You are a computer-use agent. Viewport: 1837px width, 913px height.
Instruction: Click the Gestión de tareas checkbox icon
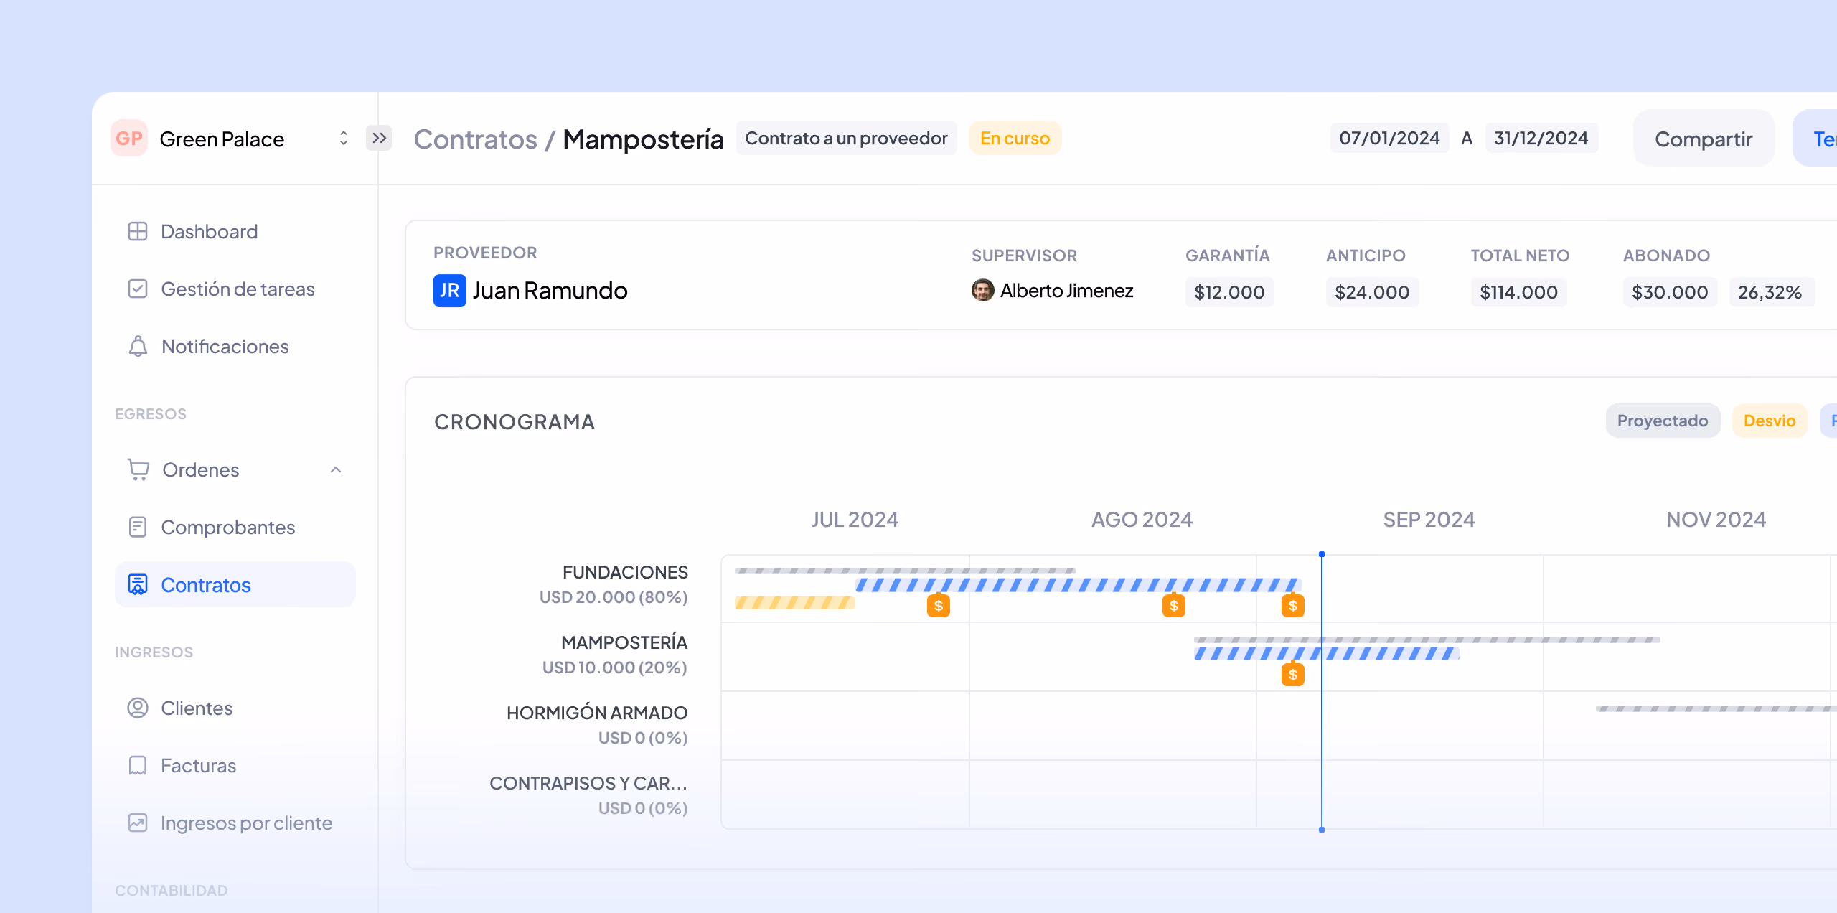[x=138, y=289]
